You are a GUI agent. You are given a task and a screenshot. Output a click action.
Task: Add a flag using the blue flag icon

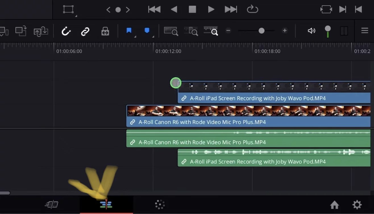click(129, 30)
